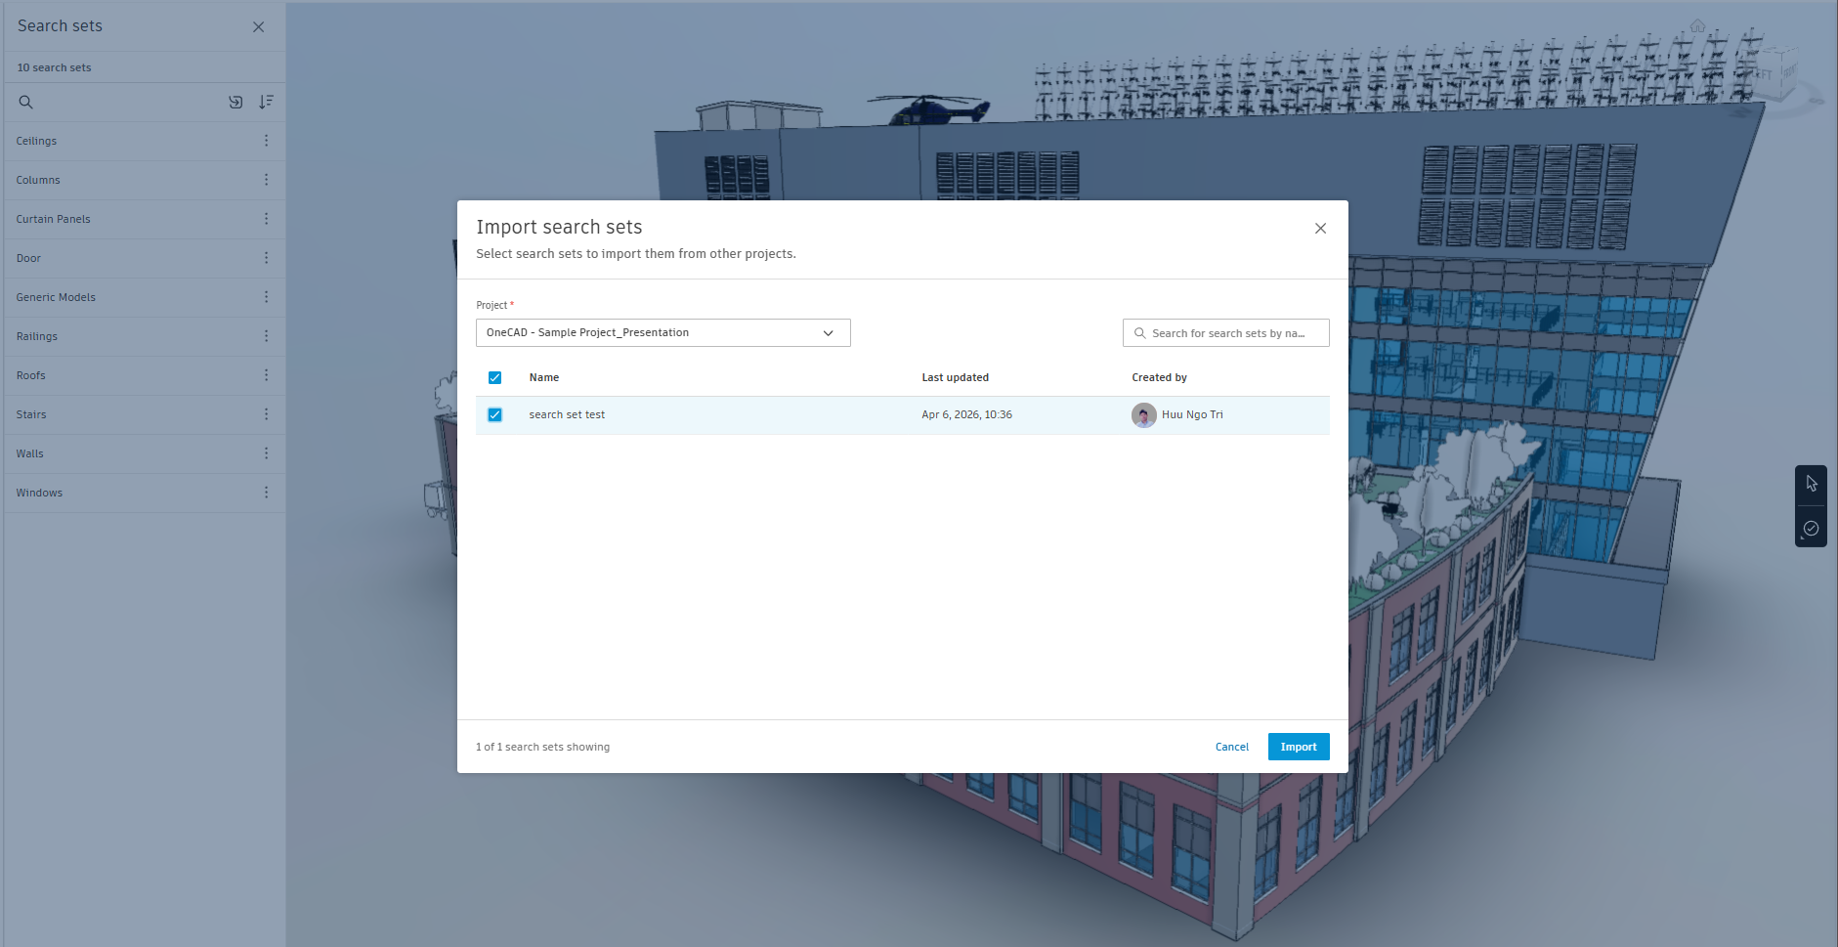Click 'search set test' name text
The height and width of the screenshot is (947, 1838).
pyautogui.click(x=567, y=415)
